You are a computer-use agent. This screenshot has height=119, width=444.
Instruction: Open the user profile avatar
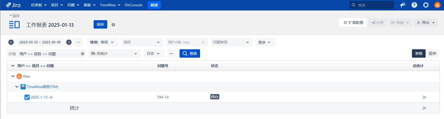click(x=437, y=5)
